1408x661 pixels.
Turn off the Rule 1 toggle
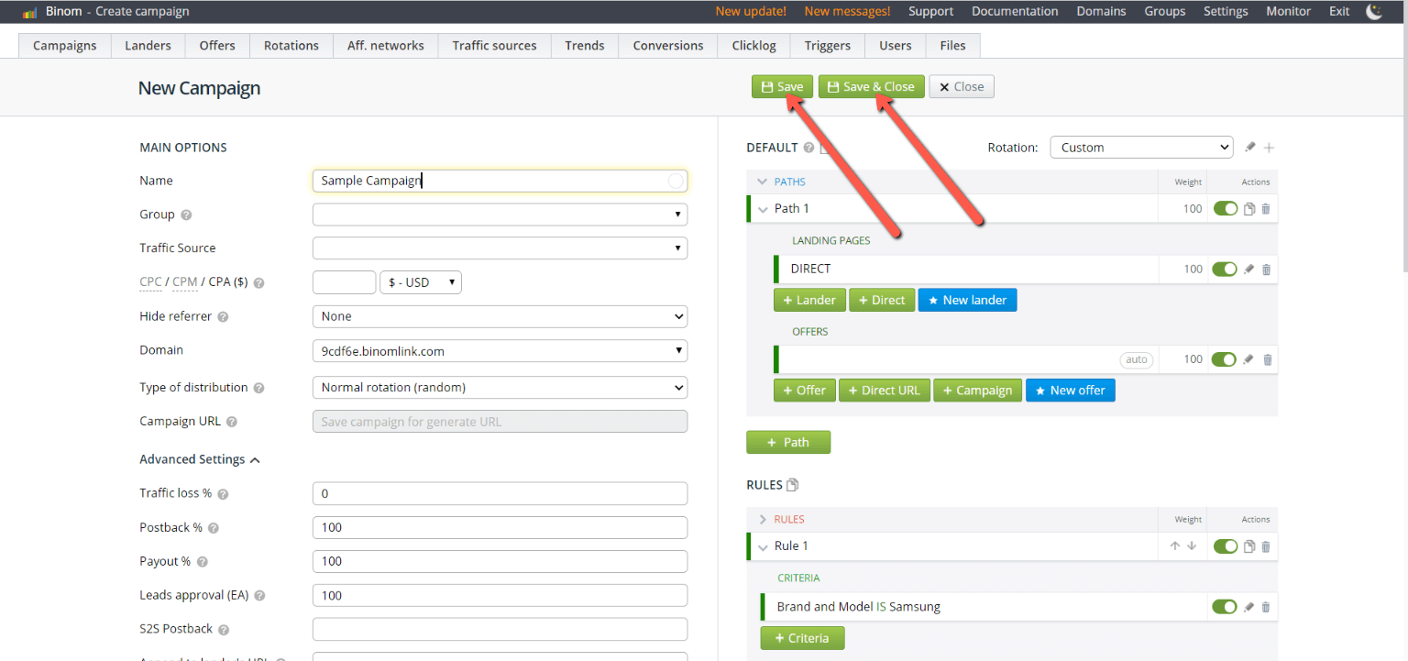tap(1225, 546)
